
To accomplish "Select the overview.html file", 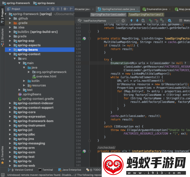I will click(x=44, y=76).
